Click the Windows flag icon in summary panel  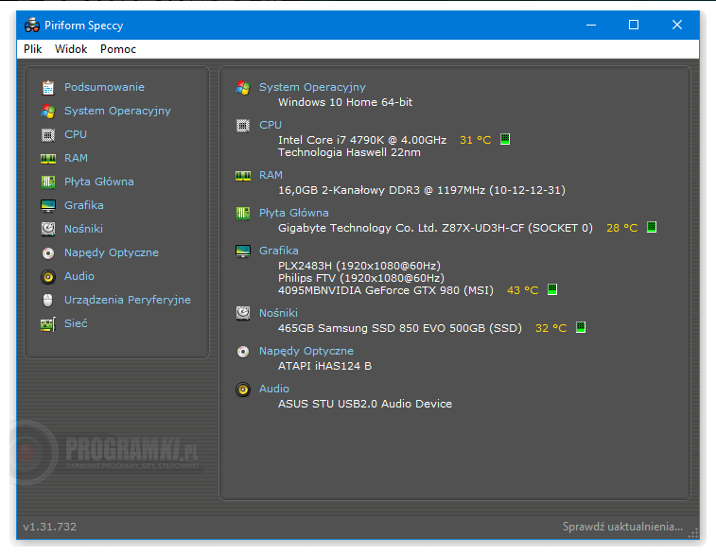(x=243, y=87)
